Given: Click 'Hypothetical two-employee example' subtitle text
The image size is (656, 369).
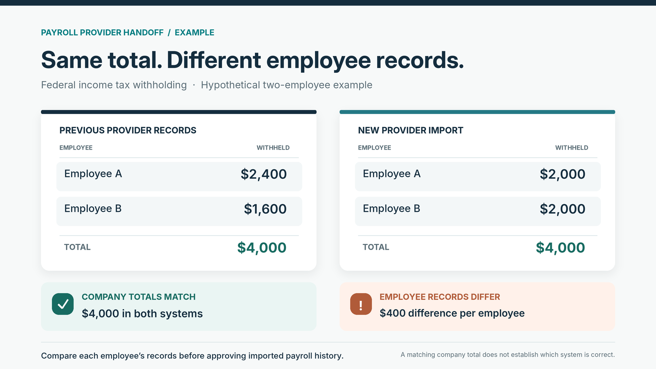Looking at the screenshot, I should (x=286, y=85).
